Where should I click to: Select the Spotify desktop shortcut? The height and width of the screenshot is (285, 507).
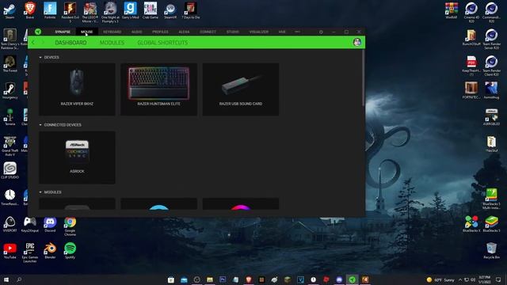point(71,251)
